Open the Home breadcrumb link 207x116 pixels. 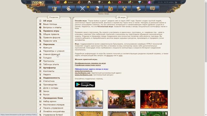coord(100,14)
